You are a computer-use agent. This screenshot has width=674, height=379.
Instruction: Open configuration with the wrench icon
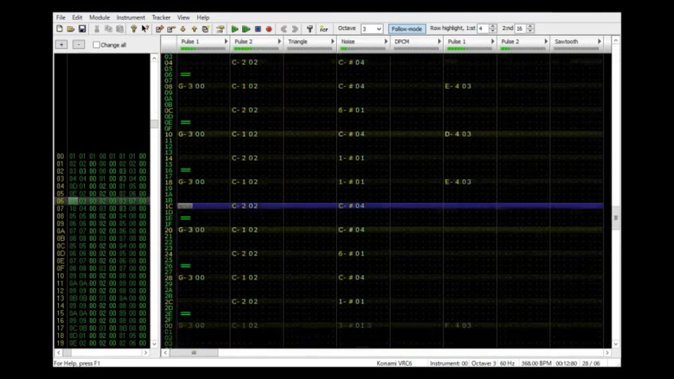coord(310,29)
